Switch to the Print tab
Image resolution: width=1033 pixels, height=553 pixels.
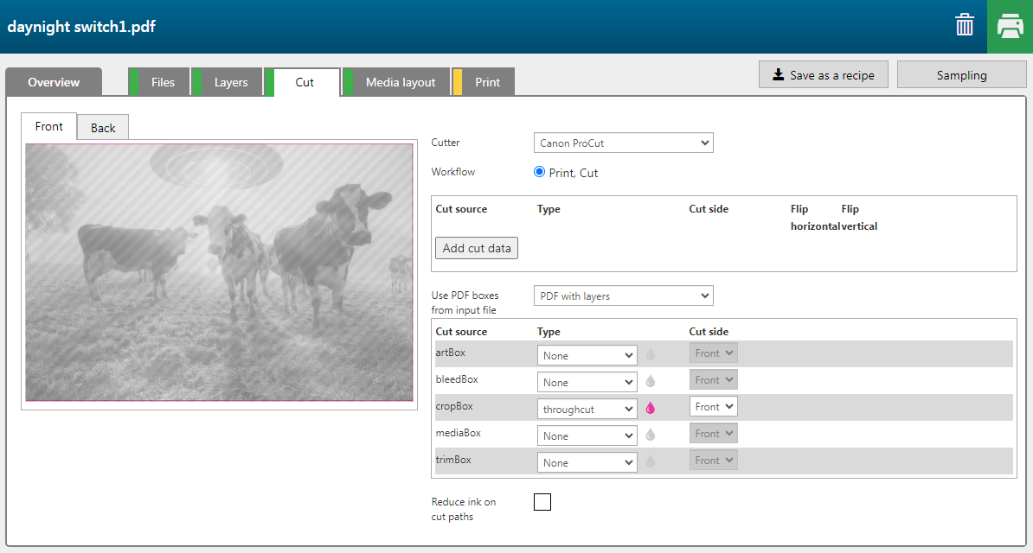click(x=483, y=82)
